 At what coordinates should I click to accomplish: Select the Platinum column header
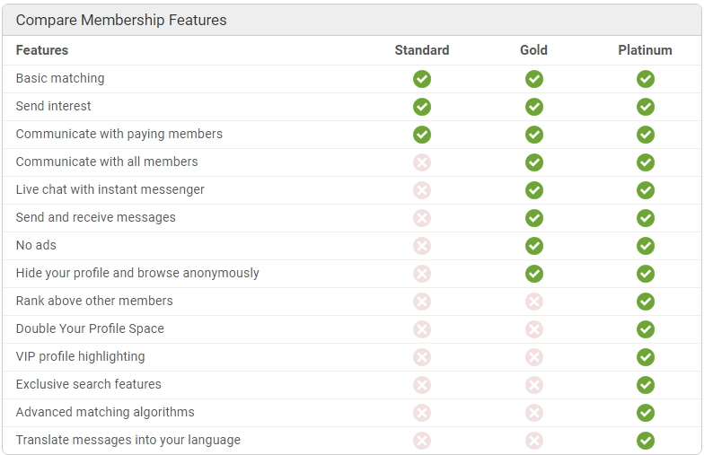(645, 50)
